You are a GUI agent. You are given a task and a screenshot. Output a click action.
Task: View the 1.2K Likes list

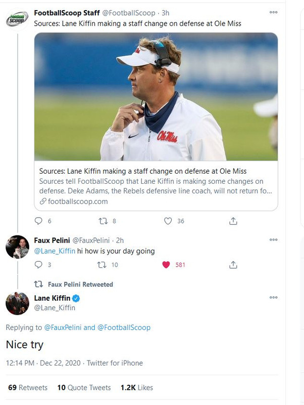137,387
